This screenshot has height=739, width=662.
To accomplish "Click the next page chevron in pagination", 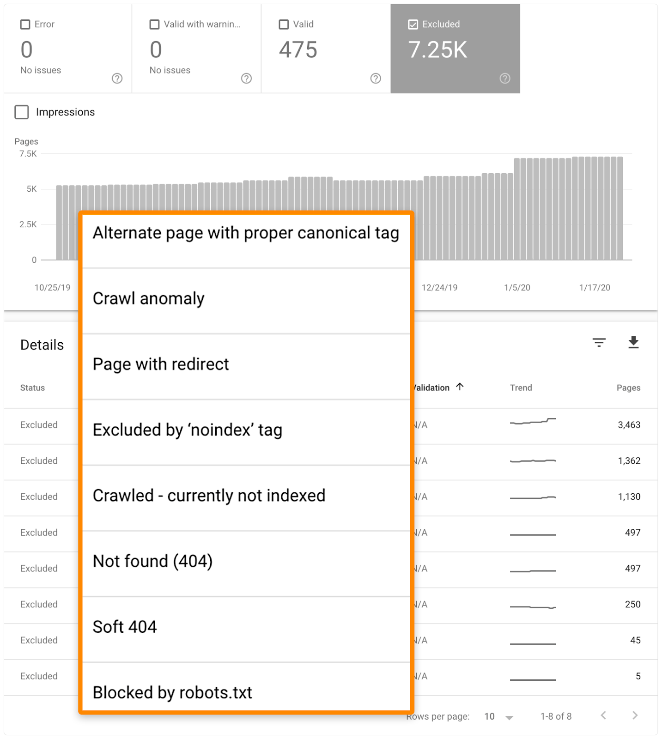I will click(635, 715).
